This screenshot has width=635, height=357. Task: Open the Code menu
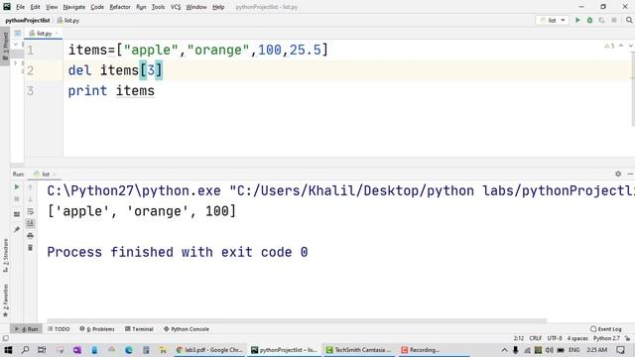tap(97, 7)
